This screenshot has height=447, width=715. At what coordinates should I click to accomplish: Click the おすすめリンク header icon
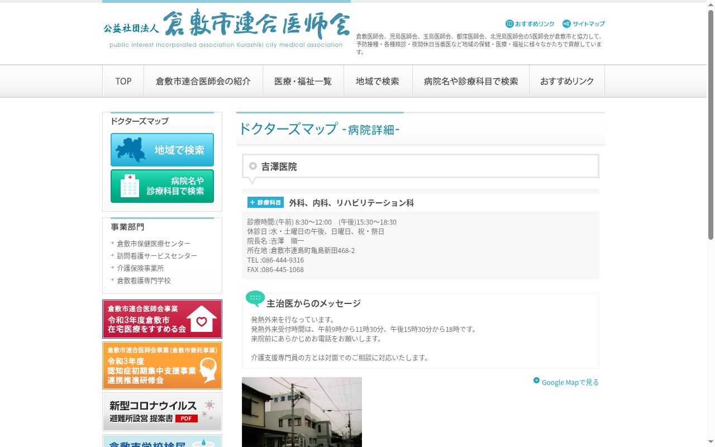coord(509,24)
